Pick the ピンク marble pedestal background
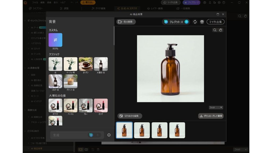Image resolution: width=272 pixels, height=153 pixels. point(101,105)
